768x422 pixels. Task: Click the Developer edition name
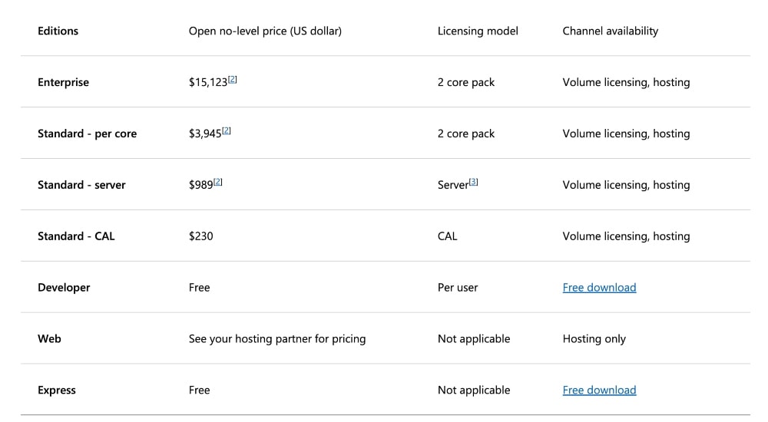click(64, 288)
